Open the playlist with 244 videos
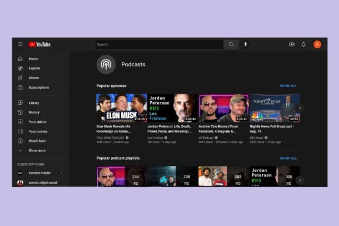The height and width of the screenshot is (226, 339). [x=122, y=176]
